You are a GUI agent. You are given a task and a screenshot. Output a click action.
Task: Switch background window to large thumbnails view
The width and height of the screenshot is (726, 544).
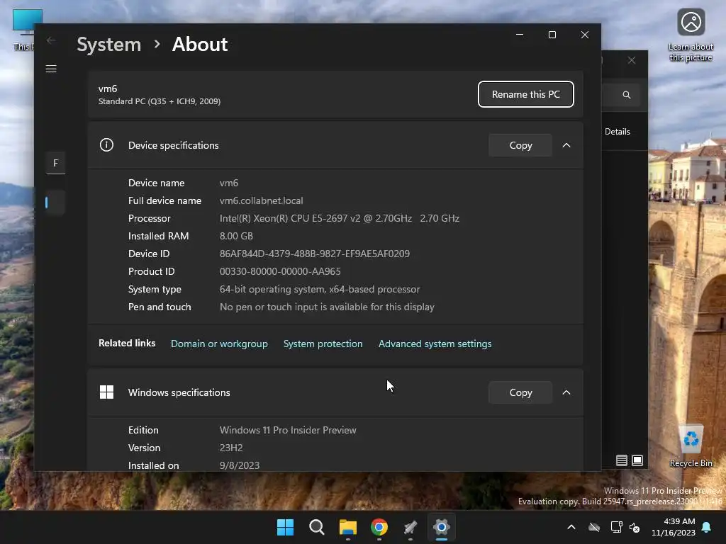(637, 460)
